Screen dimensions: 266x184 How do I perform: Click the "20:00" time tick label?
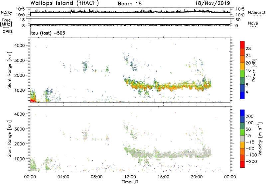(x=197, y=177)
